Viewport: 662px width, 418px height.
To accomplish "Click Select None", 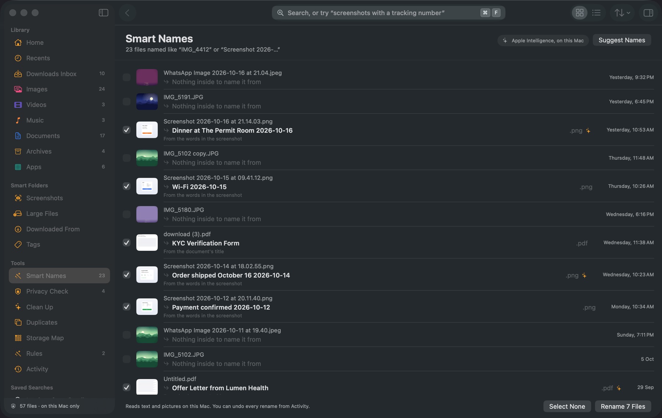I will click(x=567, y=406).
